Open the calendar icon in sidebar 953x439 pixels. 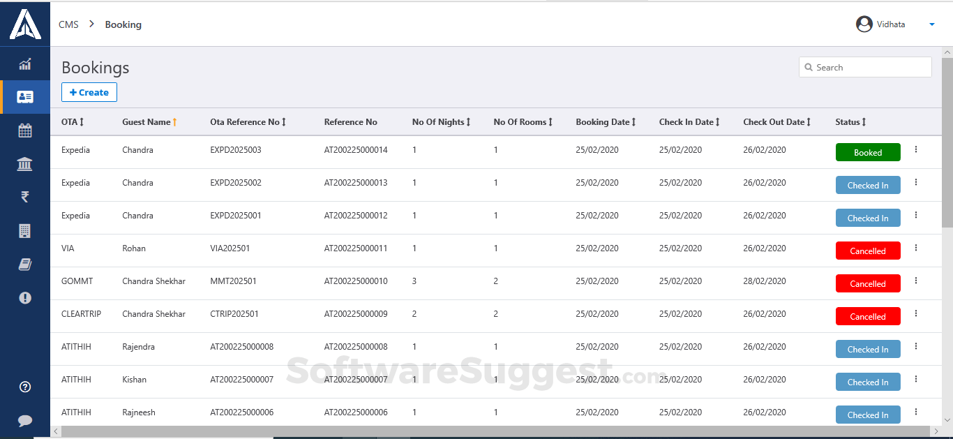(25, 131)
